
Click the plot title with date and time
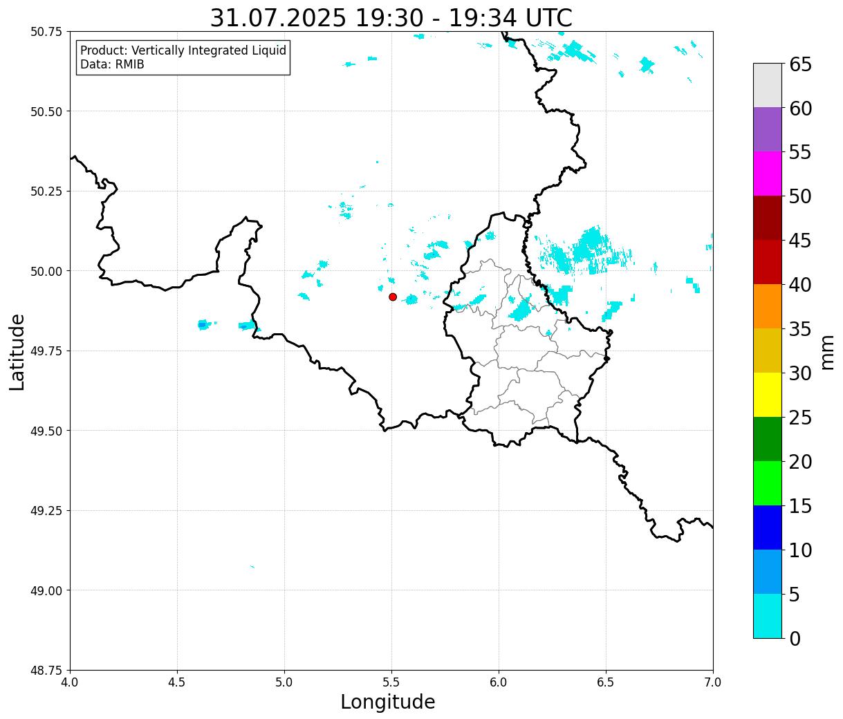pos(391,18)
